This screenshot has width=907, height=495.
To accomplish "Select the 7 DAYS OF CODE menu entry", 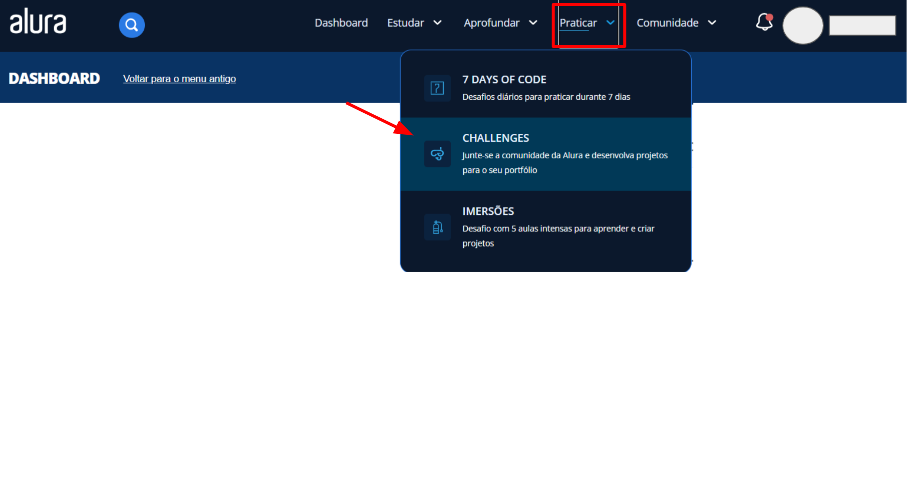I will coord(504,80).
